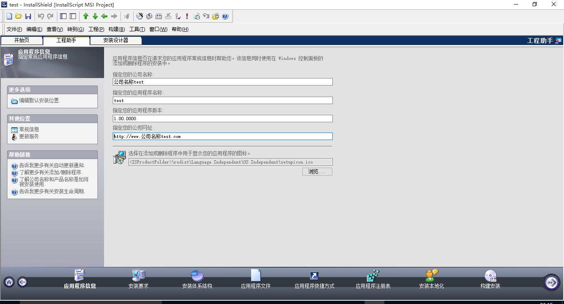564x304 pixels.
Task: Click the 编辑默认安装位置 link
Action: pyautogui.click(x=39, y=101)
